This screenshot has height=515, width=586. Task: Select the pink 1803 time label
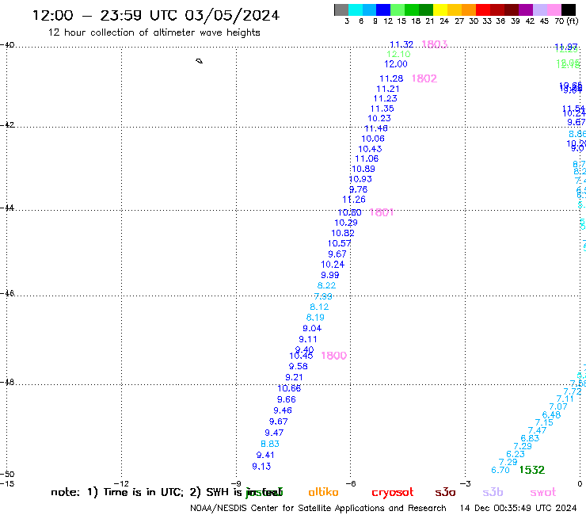(434, 44)
